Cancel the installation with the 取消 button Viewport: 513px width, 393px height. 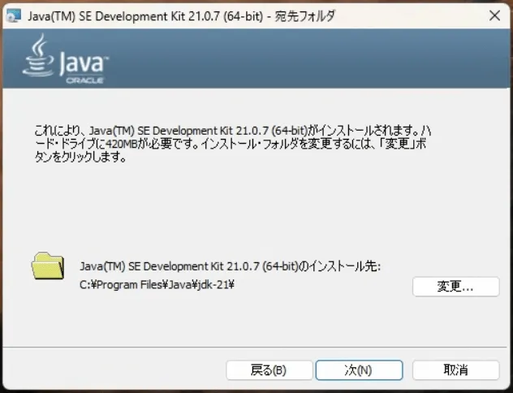(455, 370)
